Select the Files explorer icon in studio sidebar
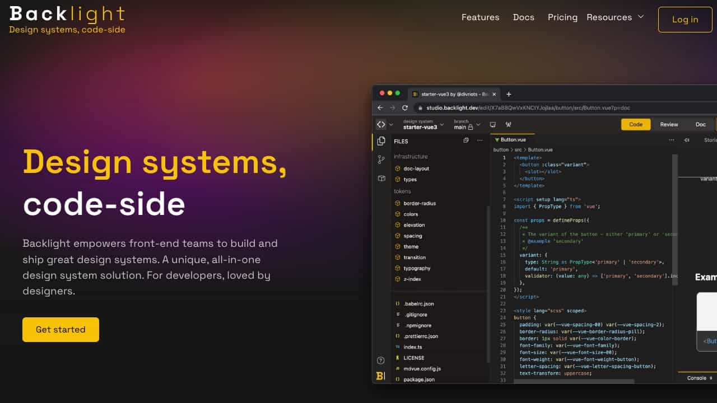 (381, 141)
